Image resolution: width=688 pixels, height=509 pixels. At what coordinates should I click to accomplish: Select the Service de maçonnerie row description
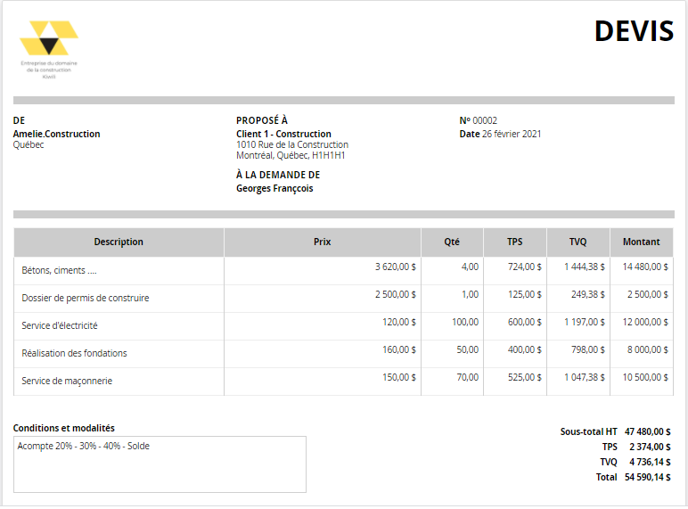(67, 381)
